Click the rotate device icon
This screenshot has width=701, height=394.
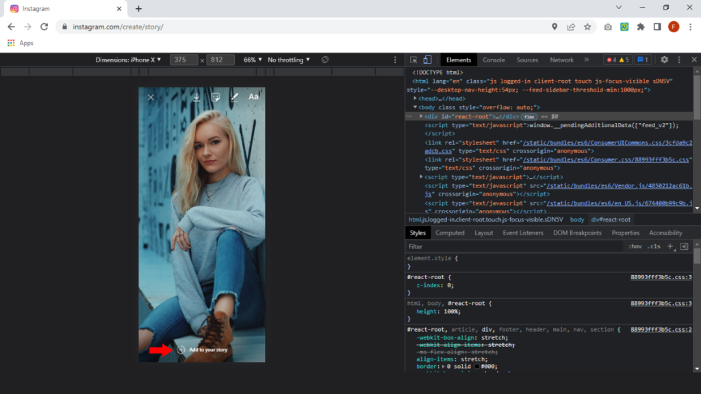tap(325, 60)
